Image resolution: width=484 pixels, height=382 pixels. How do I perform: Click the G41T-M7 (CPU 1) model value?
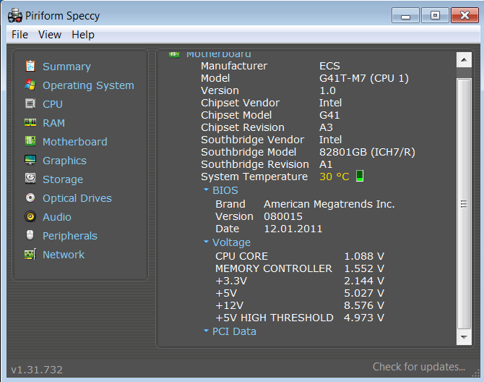(364, 78)
